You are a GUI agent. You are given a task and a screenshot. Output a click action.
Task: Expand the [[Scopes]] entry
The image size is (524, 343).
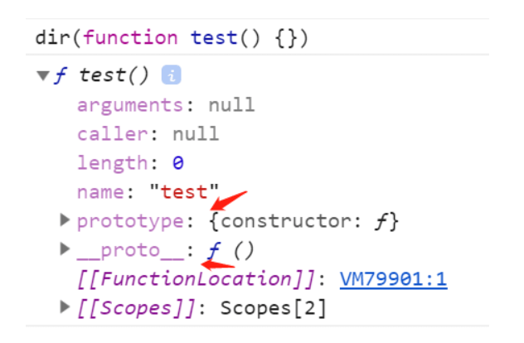(65, 307)
